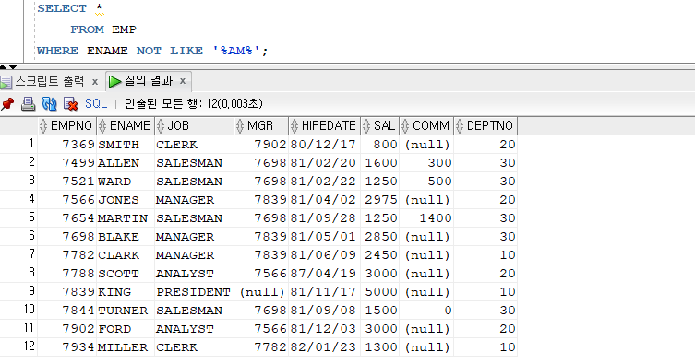Click the pin (freeze view) icon
Viewport: 695px width, 364px height.
7,104
